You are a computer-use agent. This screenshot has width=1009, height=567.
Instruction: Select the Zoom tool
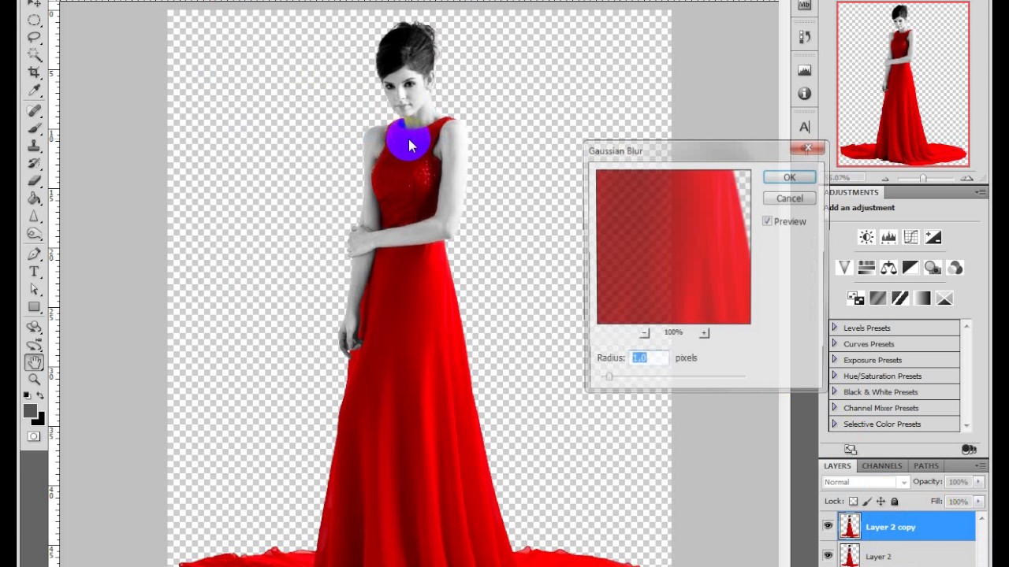(34, 380)
